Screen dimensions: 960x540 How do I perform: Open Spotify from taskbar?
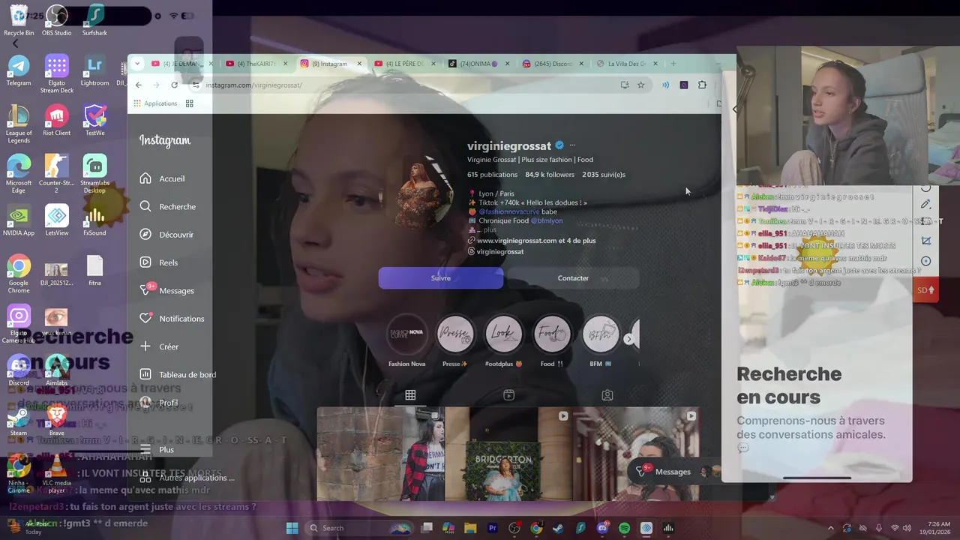[x=625, y=528]
